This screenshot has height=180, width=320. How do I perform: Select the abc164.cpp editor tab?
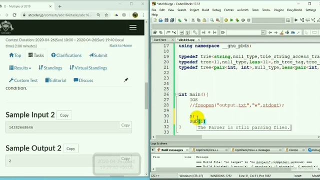186,40
